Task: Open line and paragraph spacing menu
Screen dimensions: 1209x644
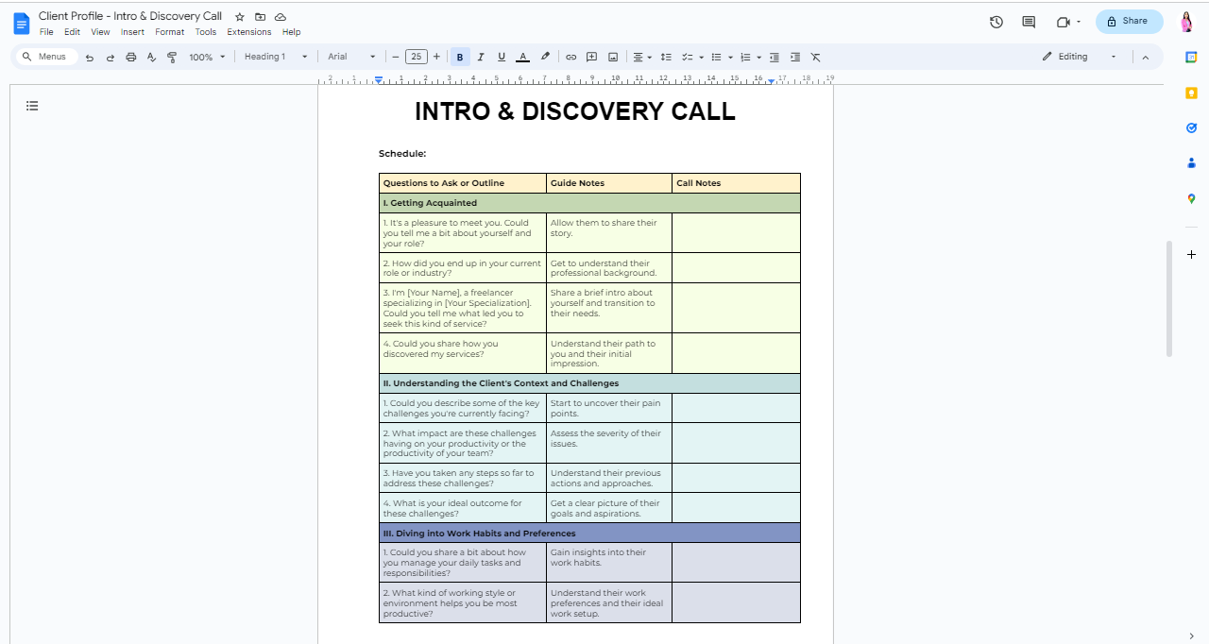Action: tap(666, 57)
